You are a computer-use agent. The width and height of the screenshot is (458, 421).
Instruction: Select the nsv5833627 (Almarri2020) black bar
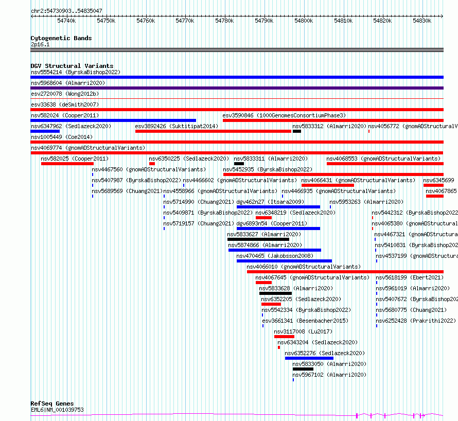258,239
